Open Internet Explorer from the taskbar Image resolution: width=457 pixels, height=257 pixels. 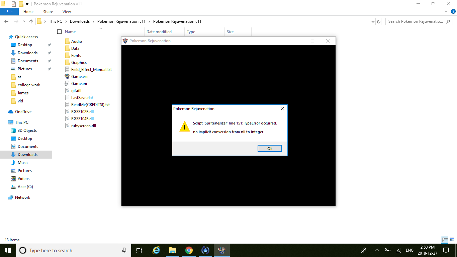tap(156, 250)
